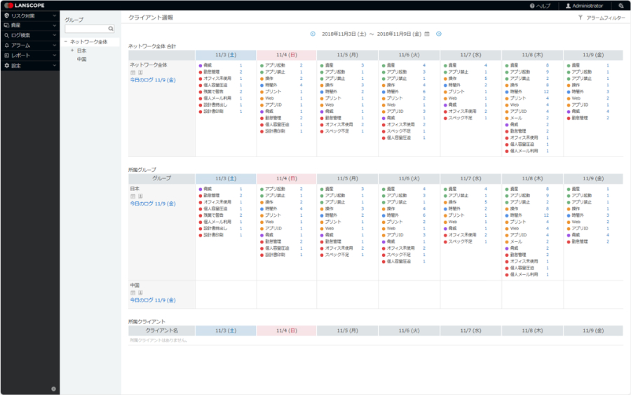Open the 資産 sidebar menu
The image size is (631, 395).
[30, 25]
